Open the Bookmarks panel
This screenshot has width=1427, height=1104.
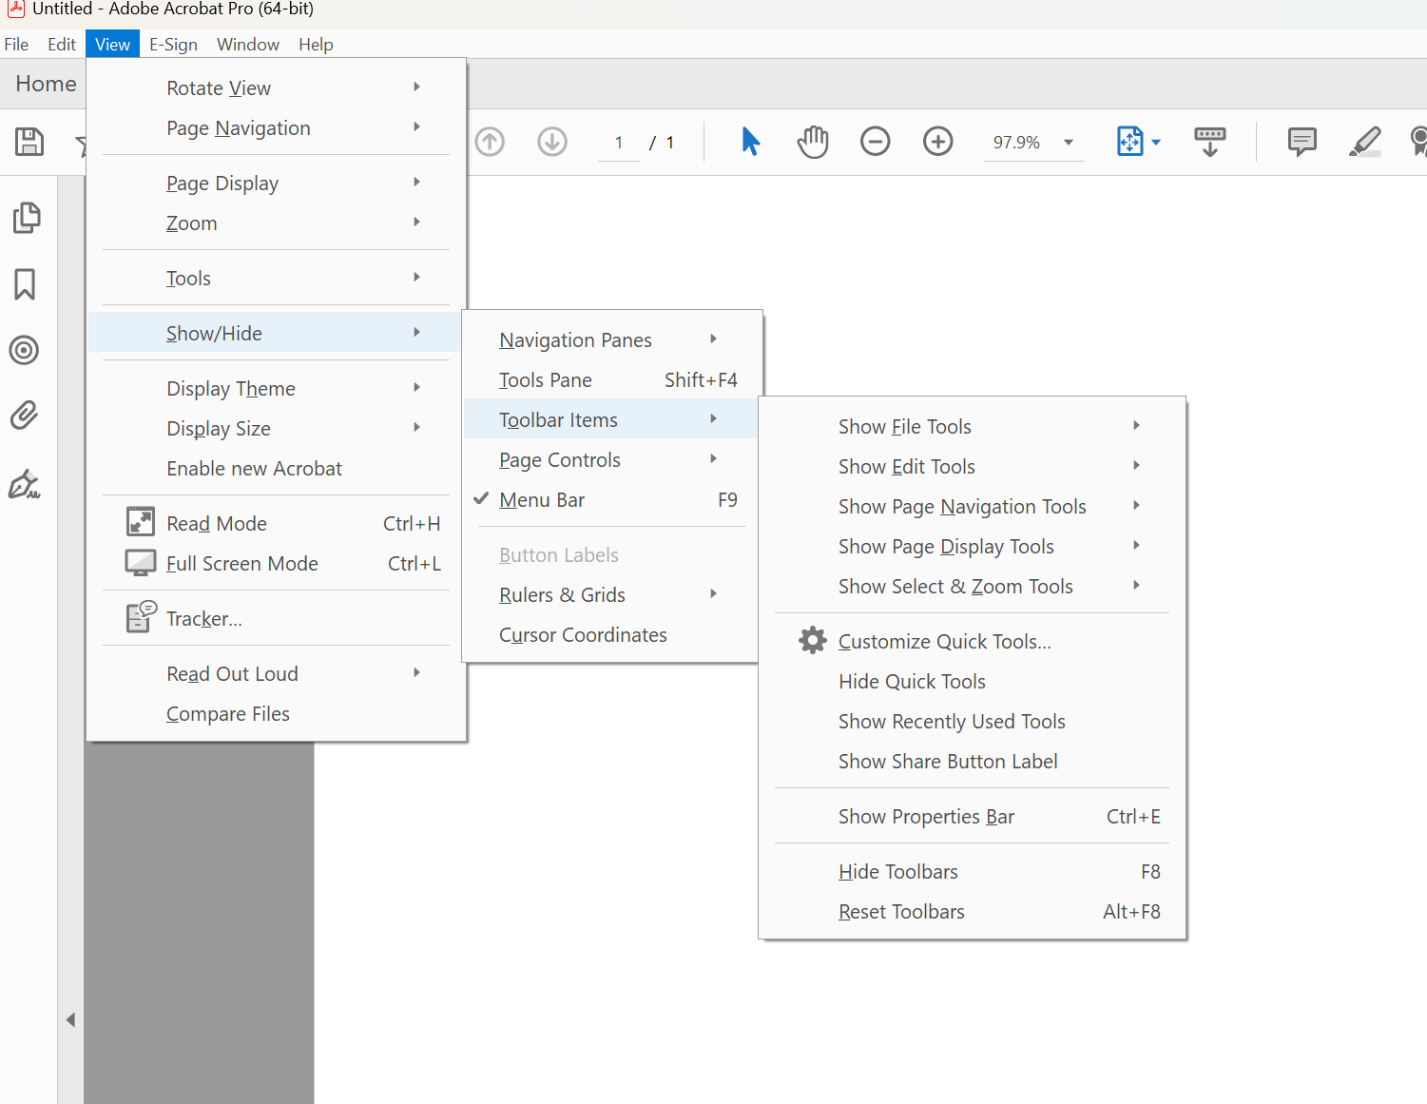[25, 284]
